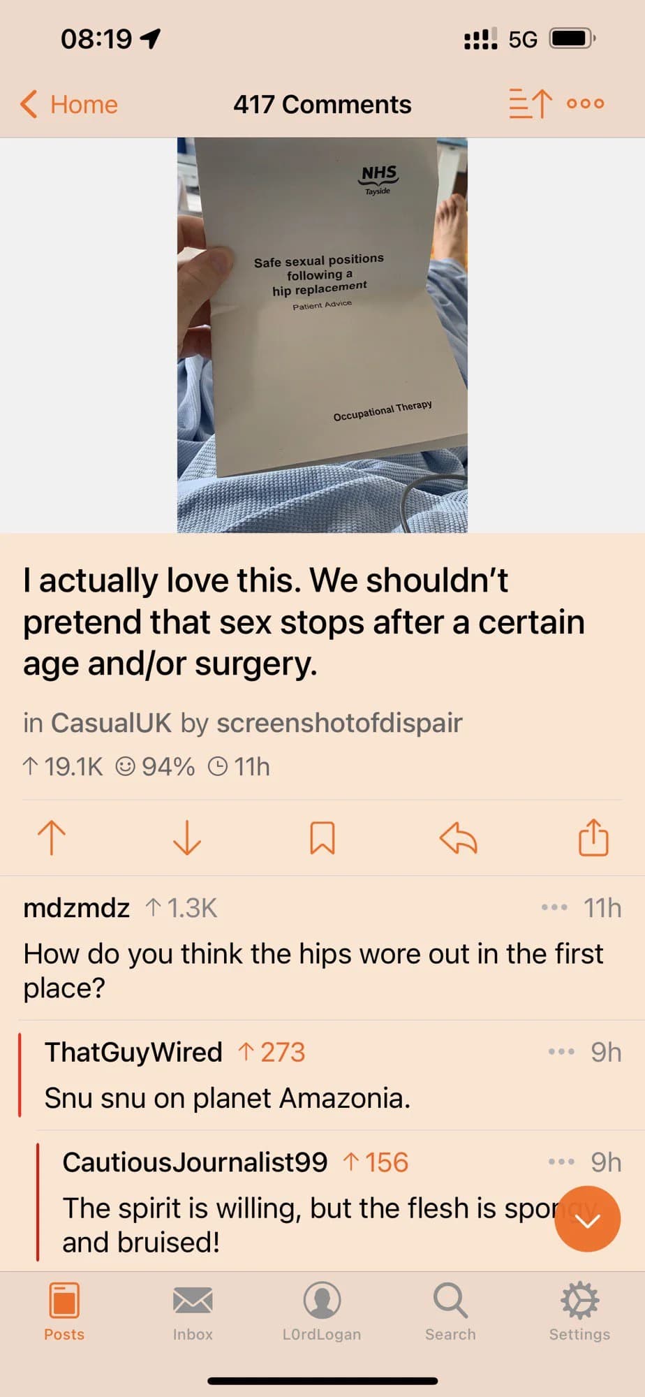Viewport: 645px width, 1397px height.
Task: Downvote the post with the down arrow
Action: [186, 837]
